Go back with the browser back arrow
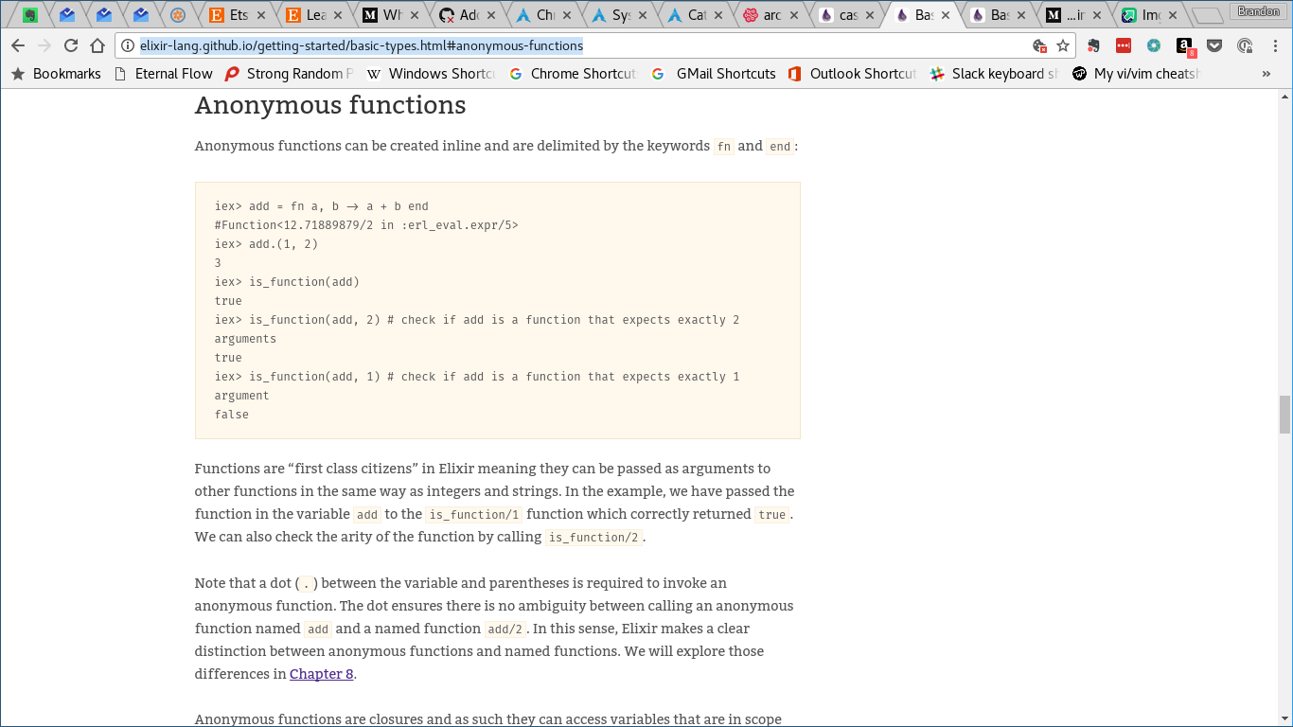Screen dimensions: 1293x727 point(18,45)
